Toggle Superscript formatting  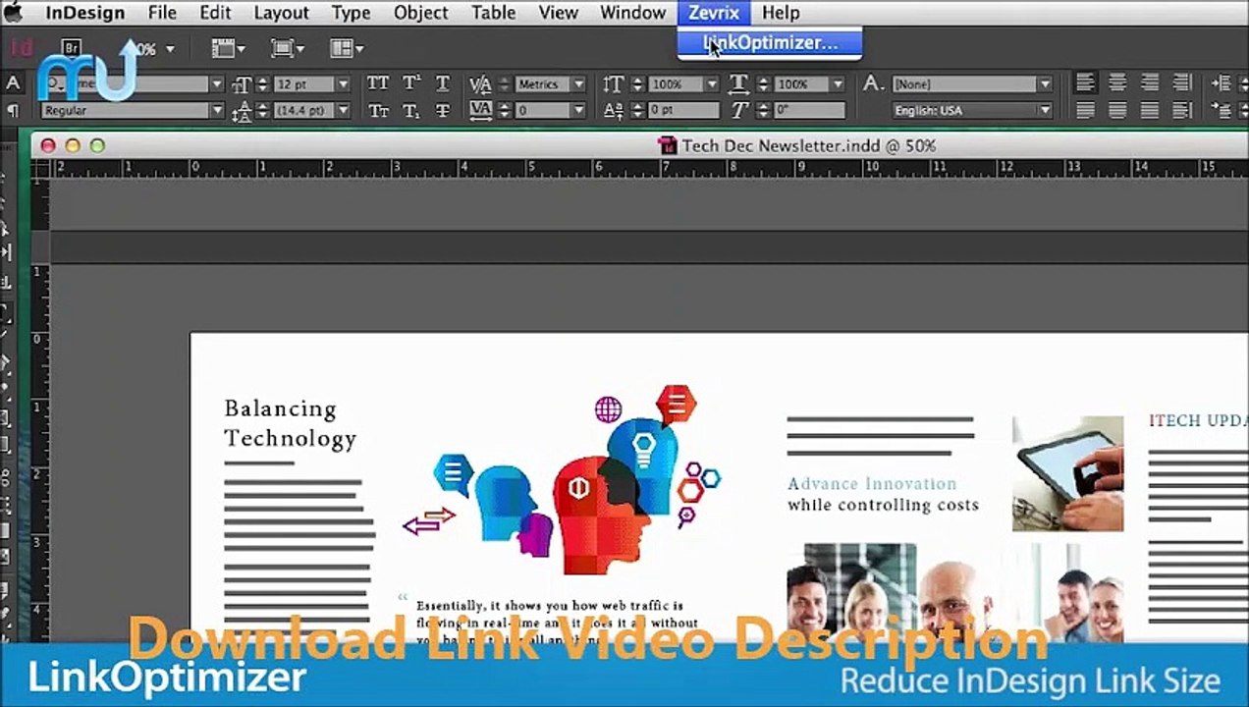coord(410,83)
